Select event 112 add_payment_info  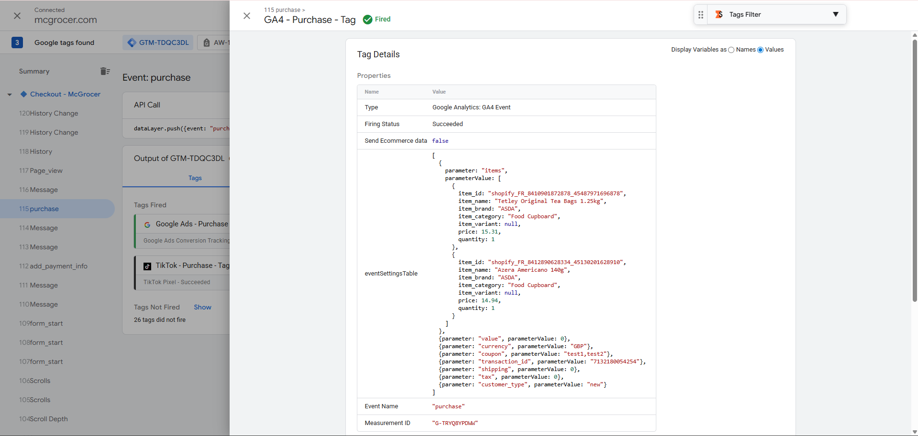tap(53, 266)
